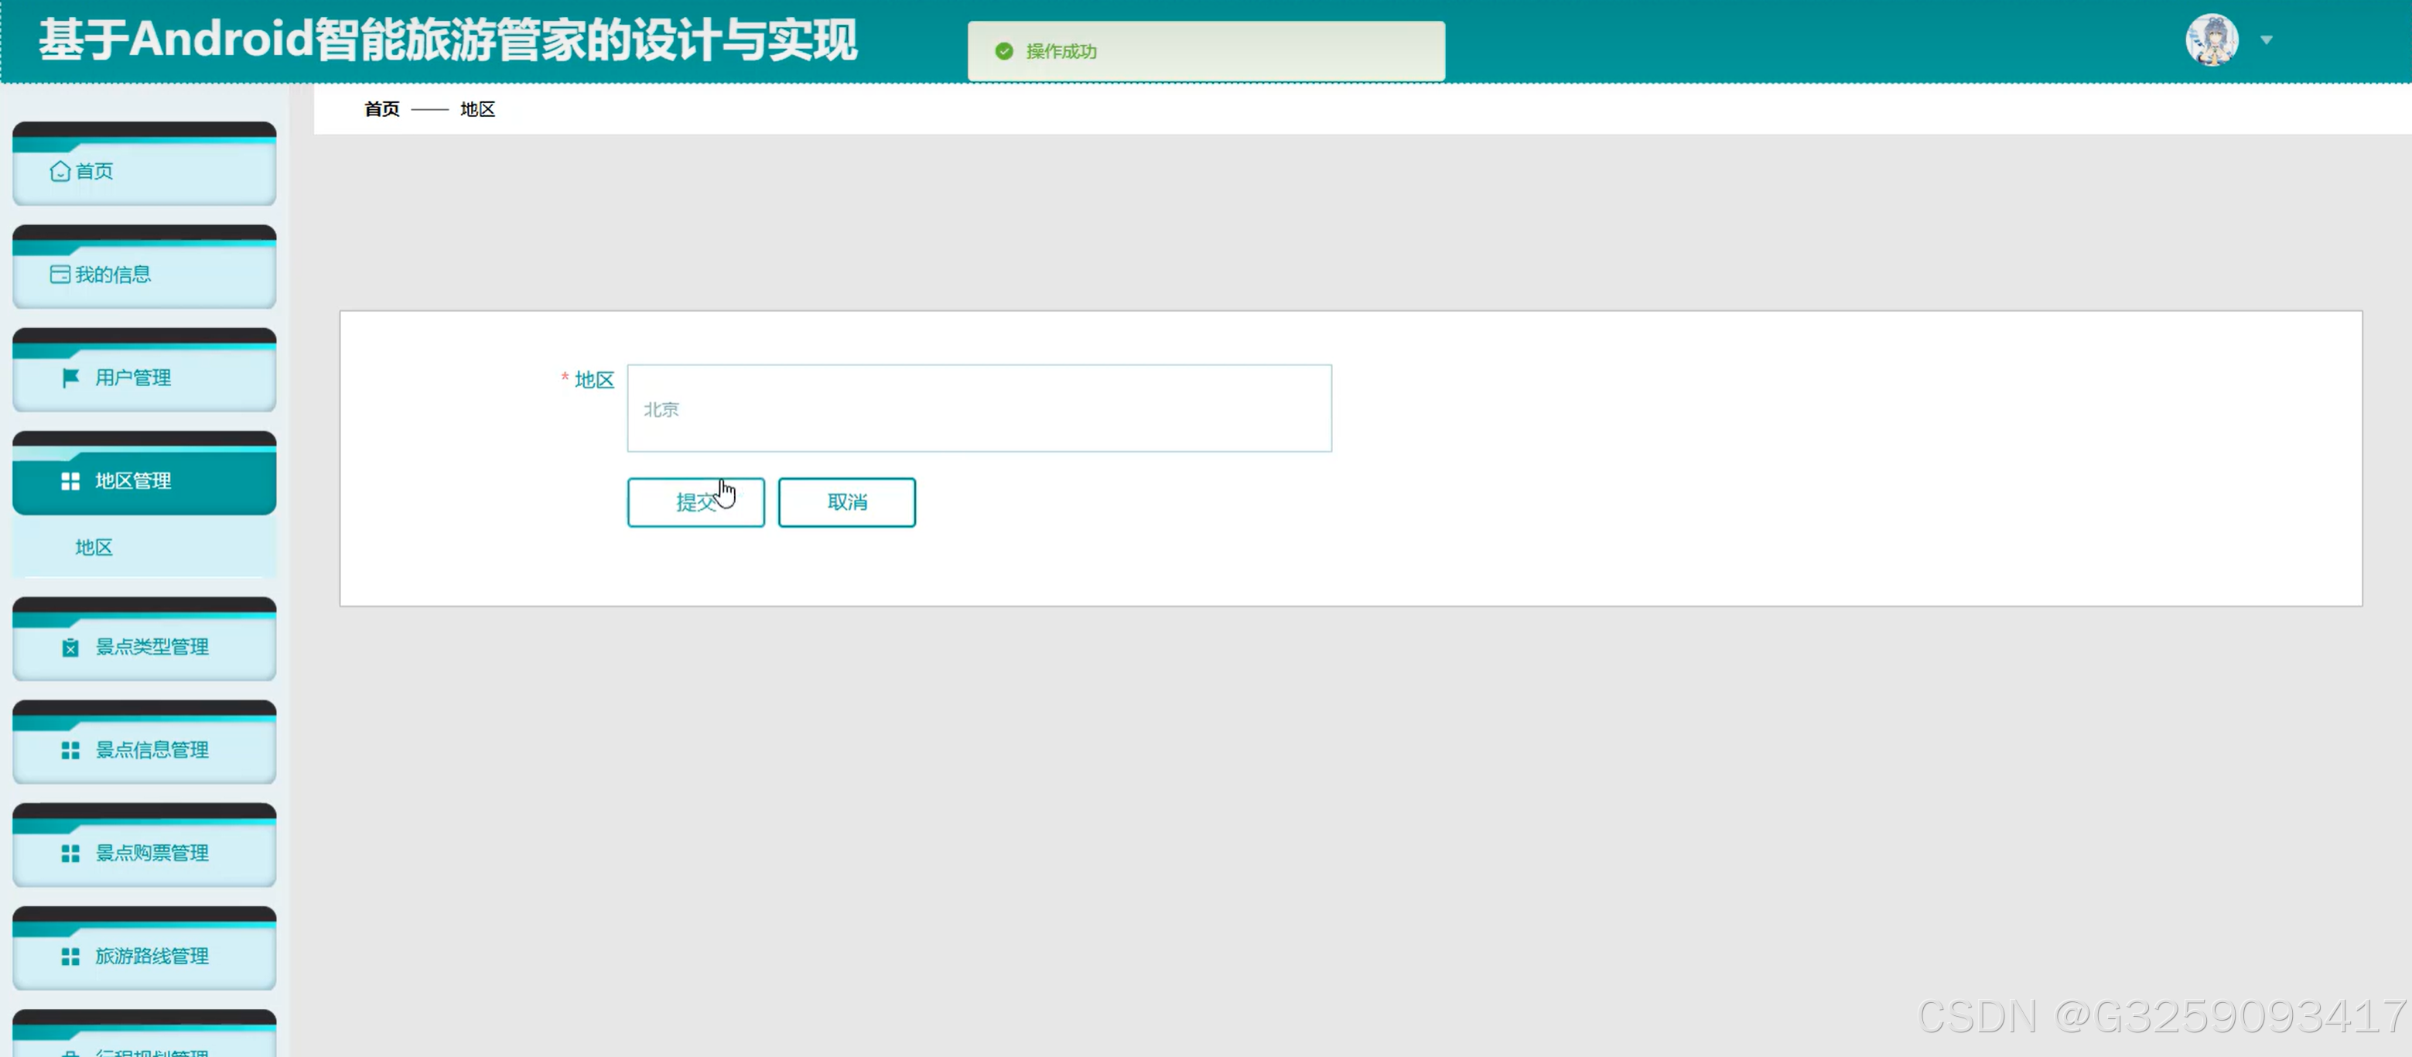Open the user avatar dropdown arrow
This screenshot has width=2412, height=1057.
coord(2266,40)
